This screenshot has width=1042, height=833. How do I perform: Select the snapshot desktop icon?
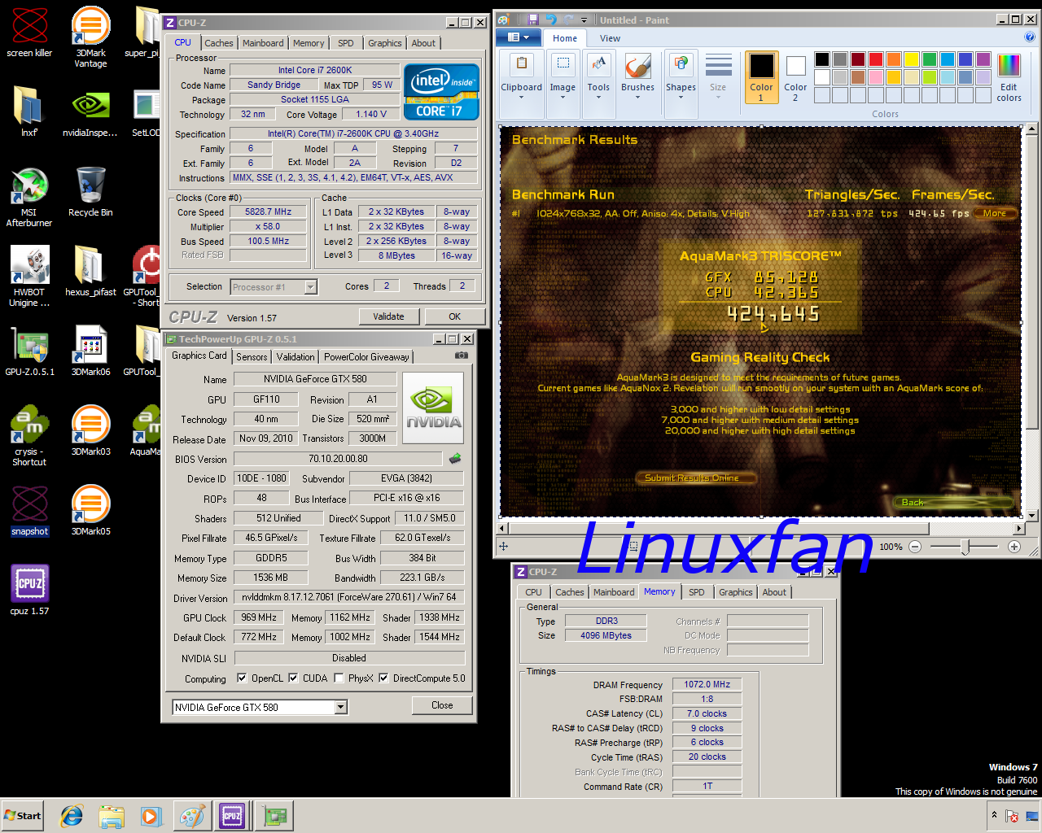[x=29, y=511]
